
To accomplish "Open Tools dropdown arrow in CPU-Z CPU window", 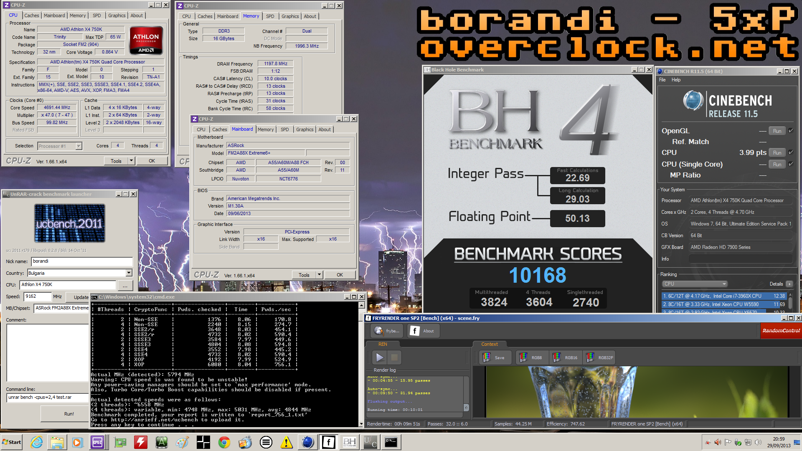I will point(131,161).
